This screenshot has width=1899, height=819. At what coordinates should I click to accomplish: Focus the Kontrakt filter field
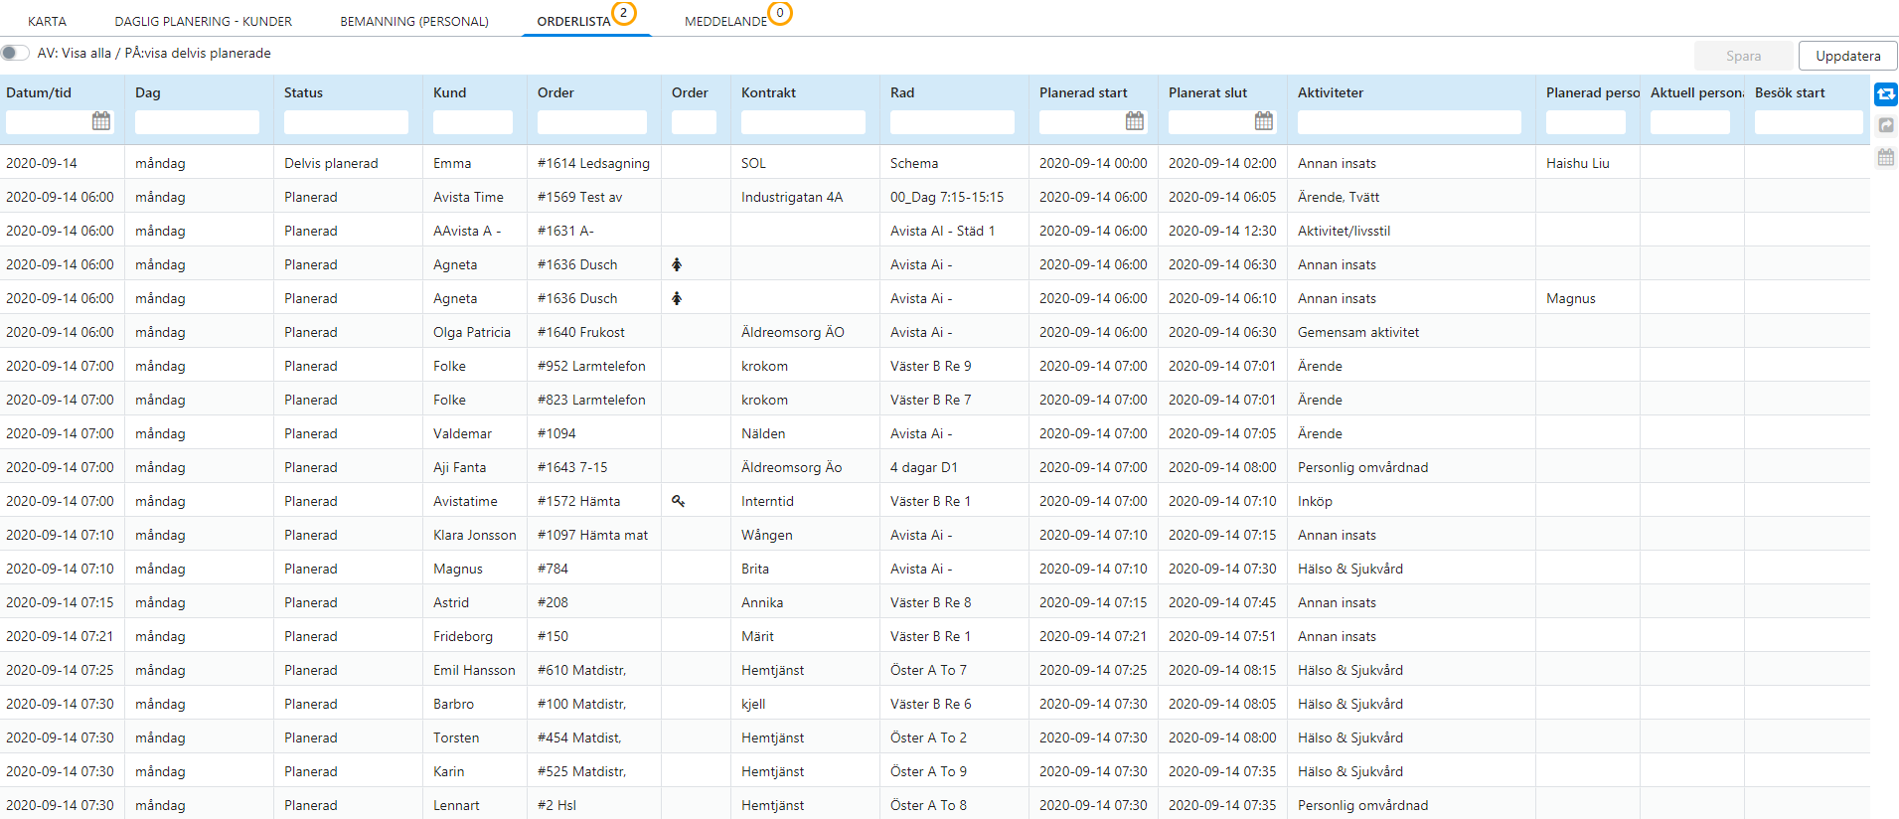[803, 121]
